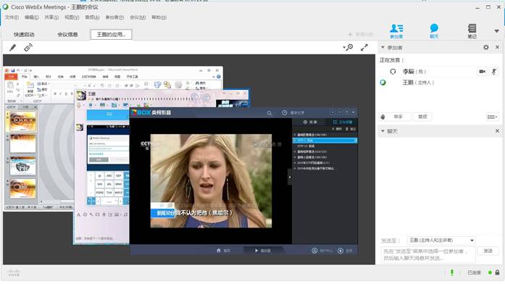Click the download arrow icon in CBox

click(x=341, y=250)
